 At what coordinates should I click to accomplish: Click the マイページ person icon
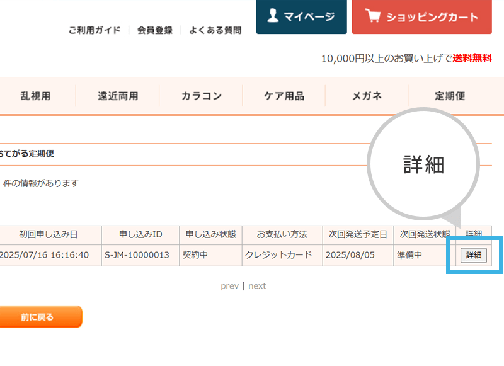273,16
